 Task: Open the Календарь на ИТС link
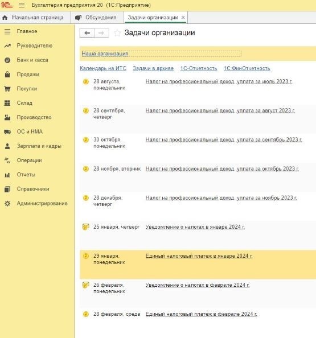pyautogui.click(x=103, y=68)
